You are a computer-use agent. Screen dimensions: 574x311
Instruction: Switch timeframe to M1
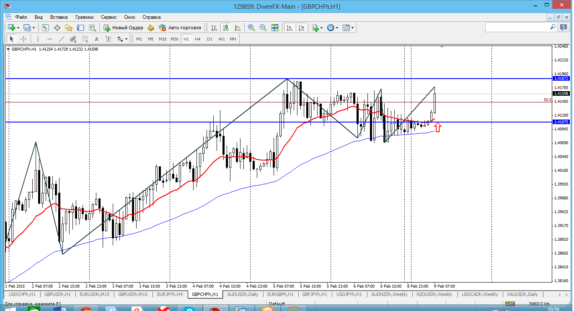(139, 39)
